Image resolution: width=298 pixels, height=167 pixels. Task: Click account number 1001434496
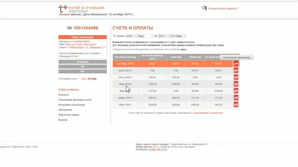coord(86,28)
